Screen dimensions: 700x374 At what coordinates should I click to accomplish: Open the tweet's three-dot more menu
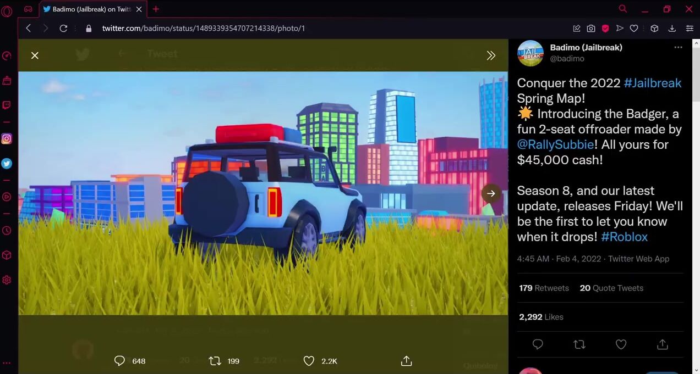(678, 47)
